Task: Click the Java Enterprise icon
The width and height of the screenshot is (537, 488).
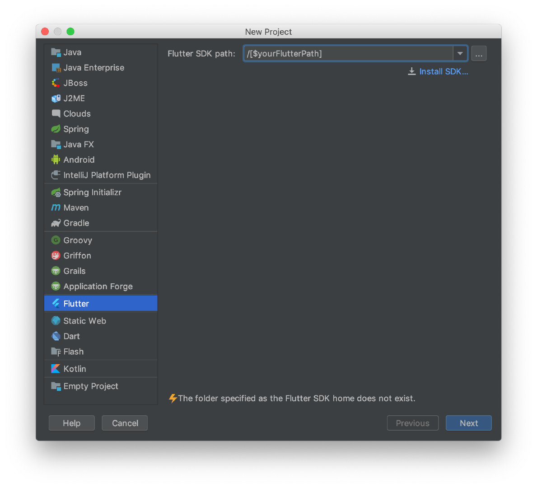Action: point(56,68)
